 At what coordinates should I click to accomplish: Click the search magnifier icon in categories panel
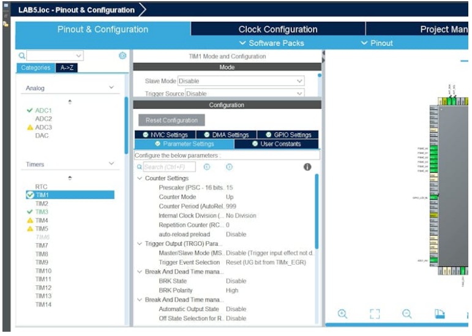pos(22,56)
